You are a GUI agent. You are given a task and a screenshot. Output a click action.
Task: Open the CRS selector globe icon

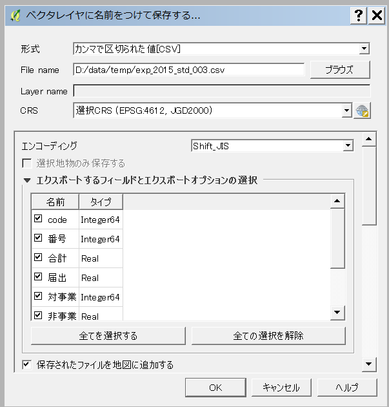pos(362,110)
